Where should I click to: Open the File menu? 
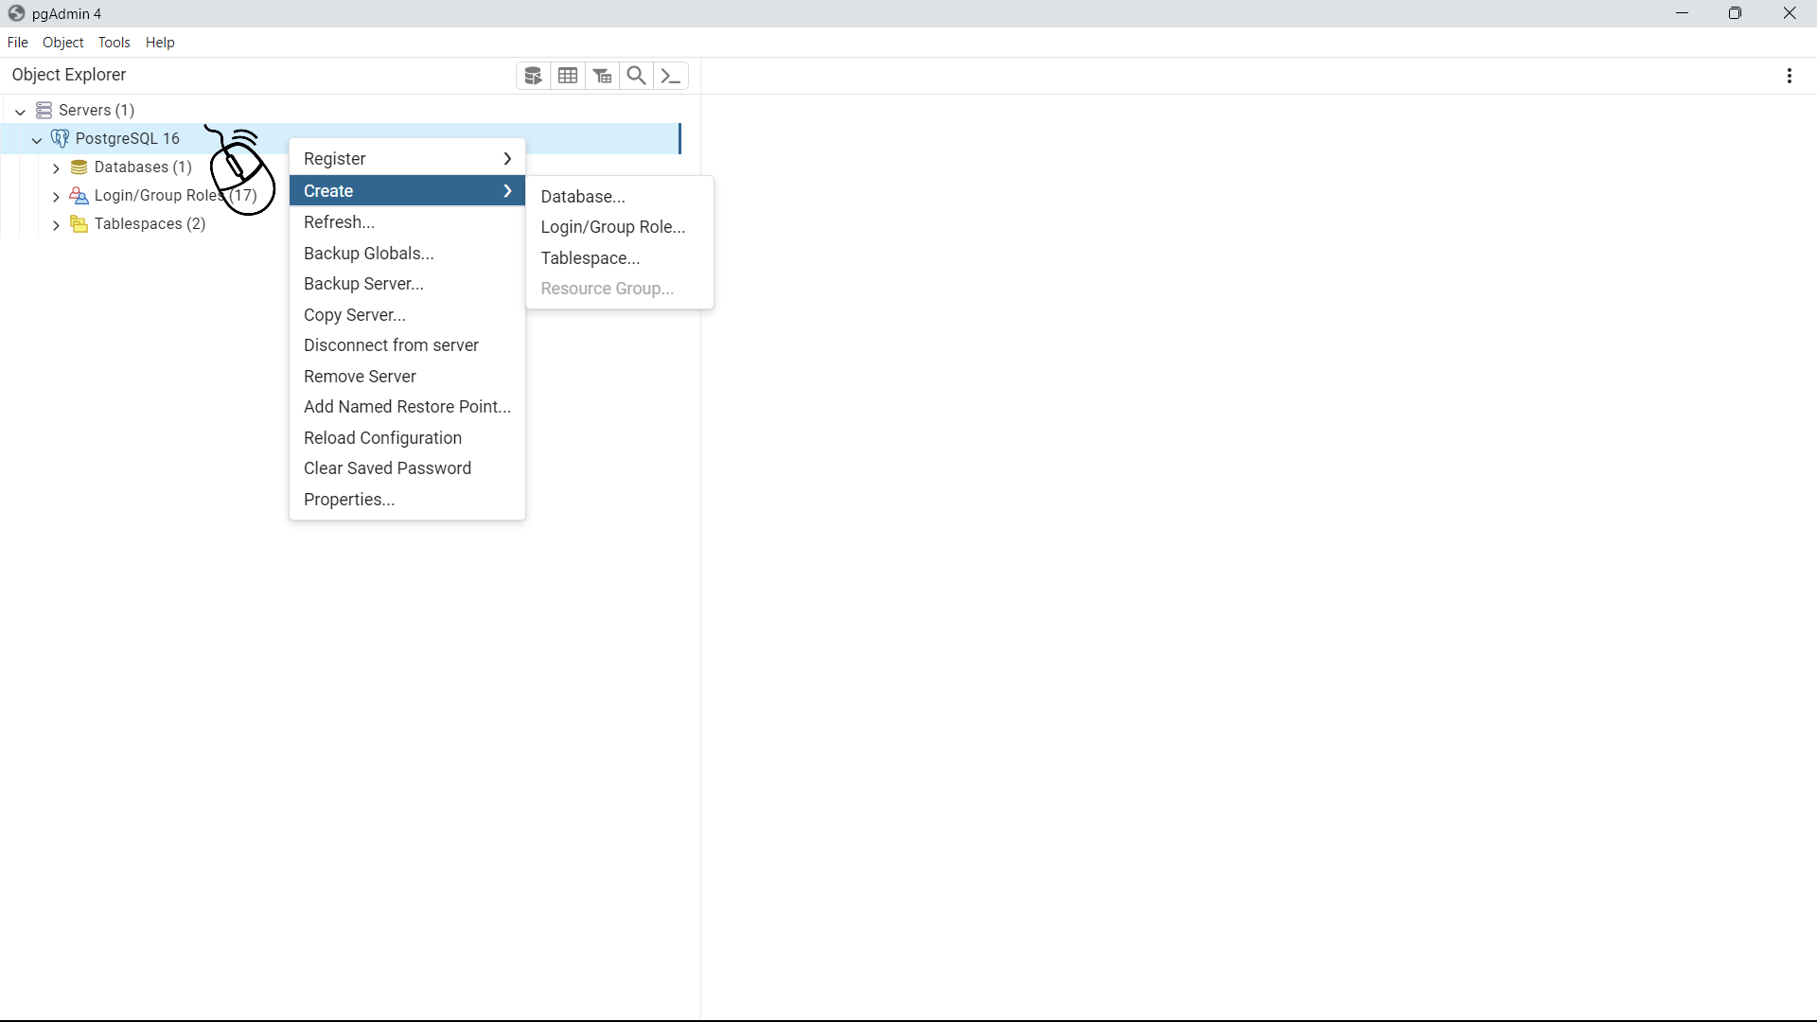tap(17, 43)
